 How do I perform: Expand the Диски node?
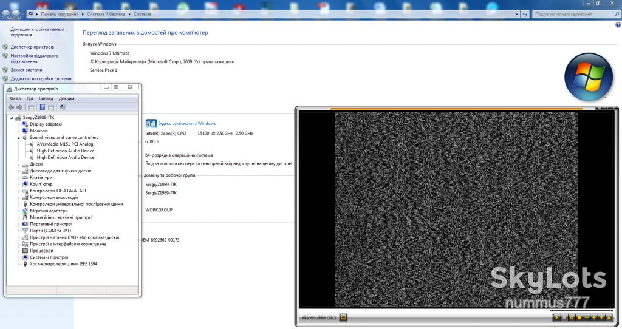point(18,164)
